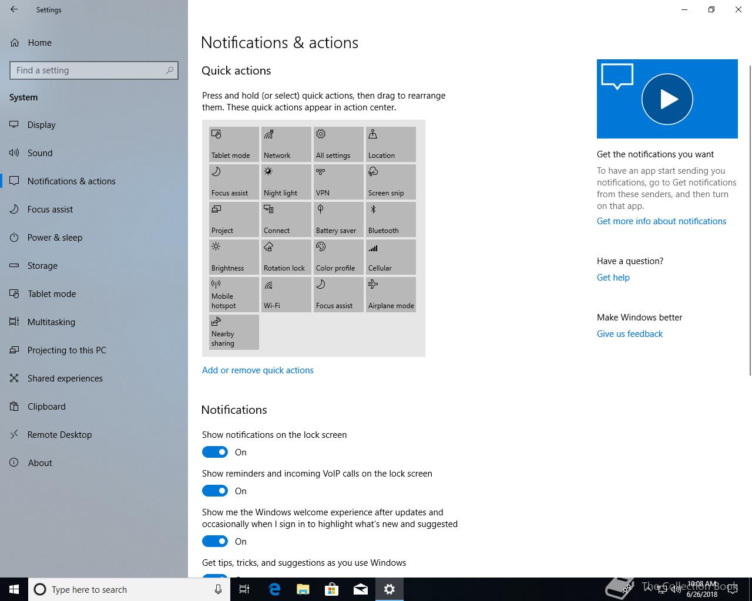Click the Location quick action tile

tap(391, 144)
